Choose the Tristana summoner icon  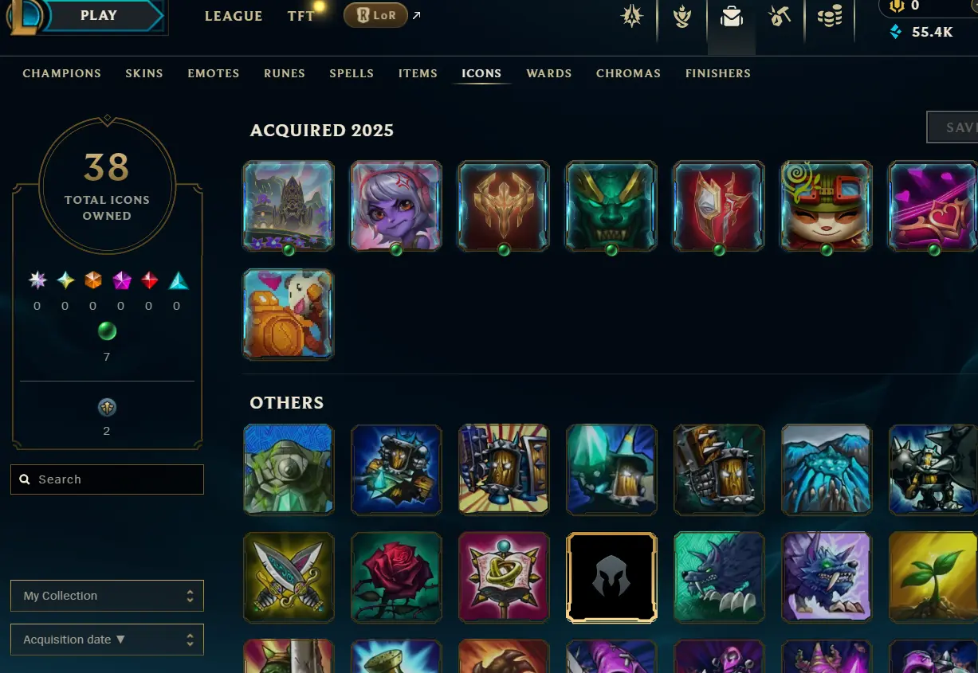(396, 206)
